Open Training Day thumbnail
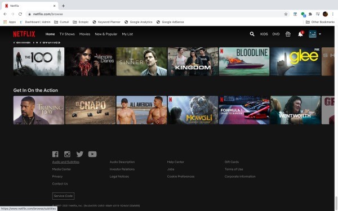 (39, 110)
